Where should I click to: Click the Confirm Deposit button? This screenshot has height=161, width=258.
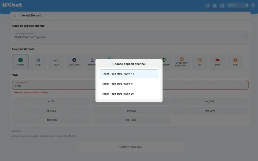[x=130, y=147]
